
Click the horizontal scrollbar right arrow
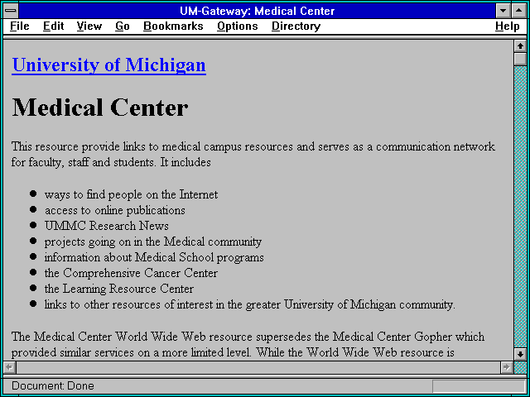(507, 367)
